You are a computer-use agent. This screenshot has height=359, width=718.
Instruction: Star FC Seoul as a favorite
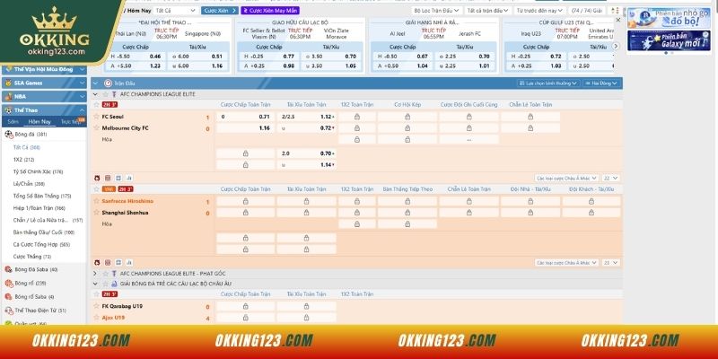point(96,117)
